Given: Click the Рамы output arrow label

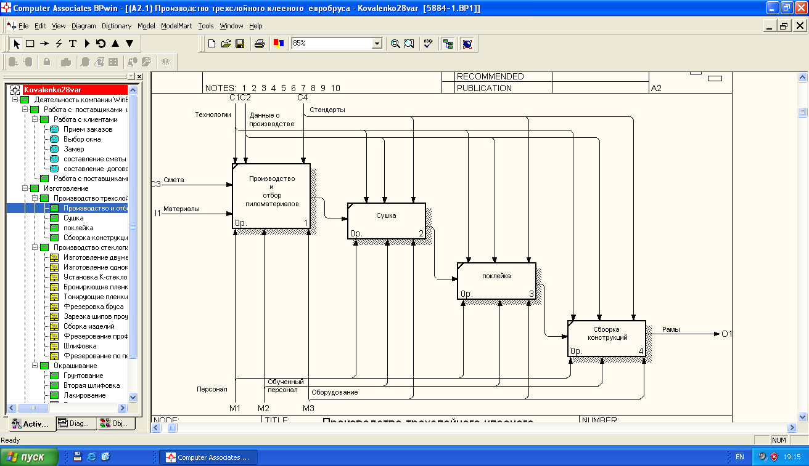Looking at the screenshot, I should pos(671,329).
